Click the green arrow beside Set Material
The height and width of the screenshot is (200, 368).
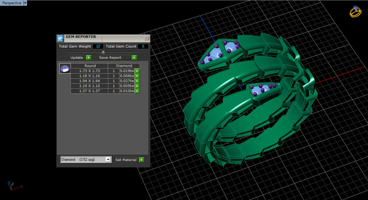[x=142, y=160]
